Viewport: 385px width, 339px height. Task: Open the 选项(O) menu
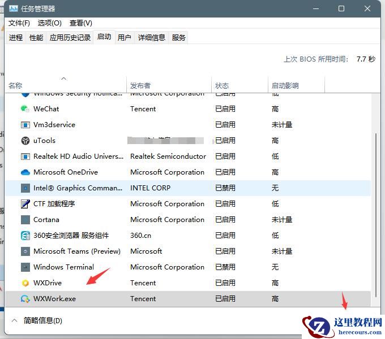click(x=50, y=23)
